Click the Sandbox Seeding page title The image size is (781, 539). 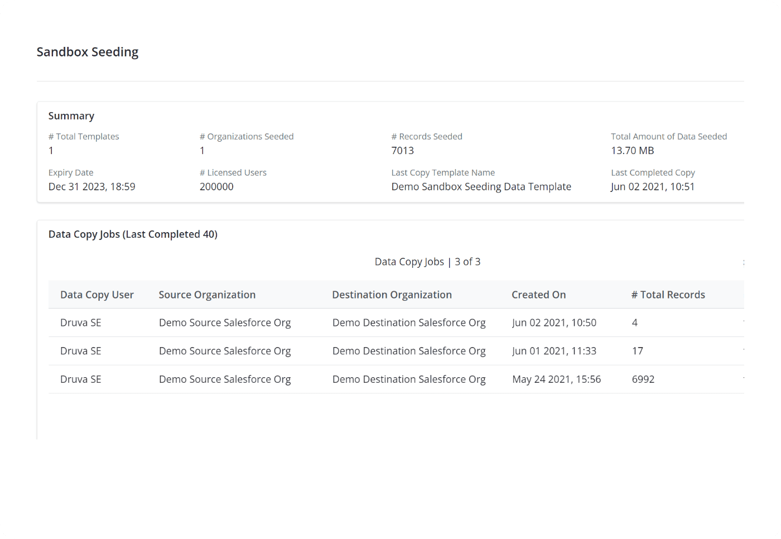click(x=88, y=52)
